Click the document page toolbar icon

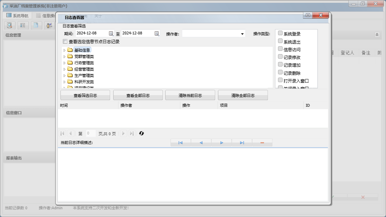coord(36,25)
